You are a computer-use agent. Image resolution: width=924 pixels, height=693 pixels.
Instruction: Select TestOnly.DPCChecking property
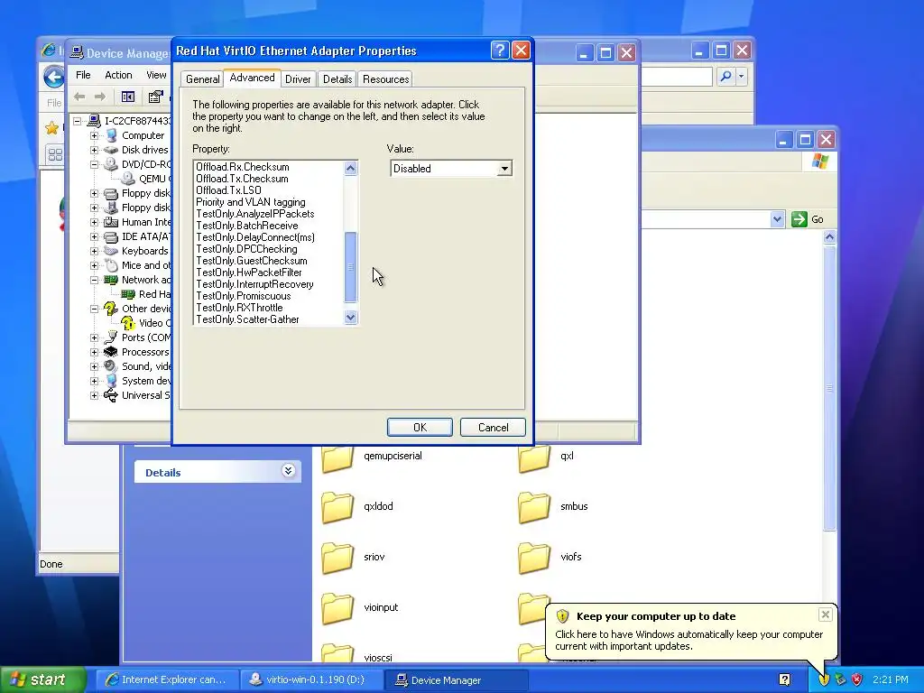pos(246,249)
